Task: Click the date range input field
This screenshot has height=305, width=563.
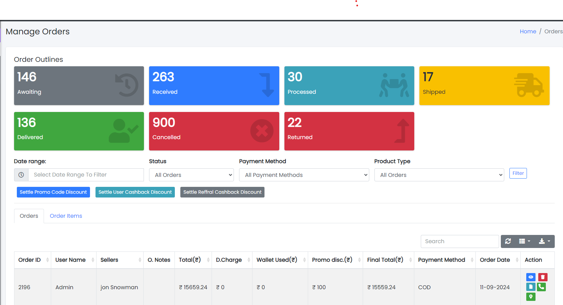Action: (86, 175)
